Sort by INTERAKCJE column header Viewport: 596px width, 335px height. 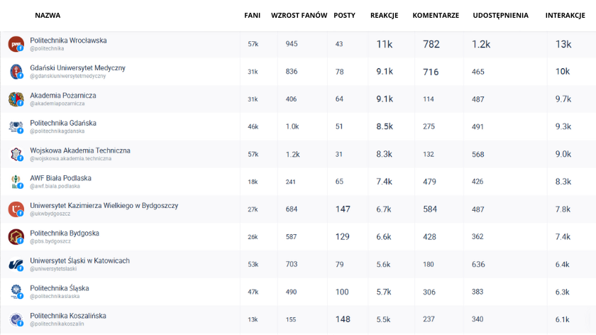565,15
